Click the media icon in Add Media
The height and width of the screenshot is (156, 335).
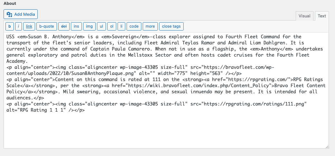9,14
